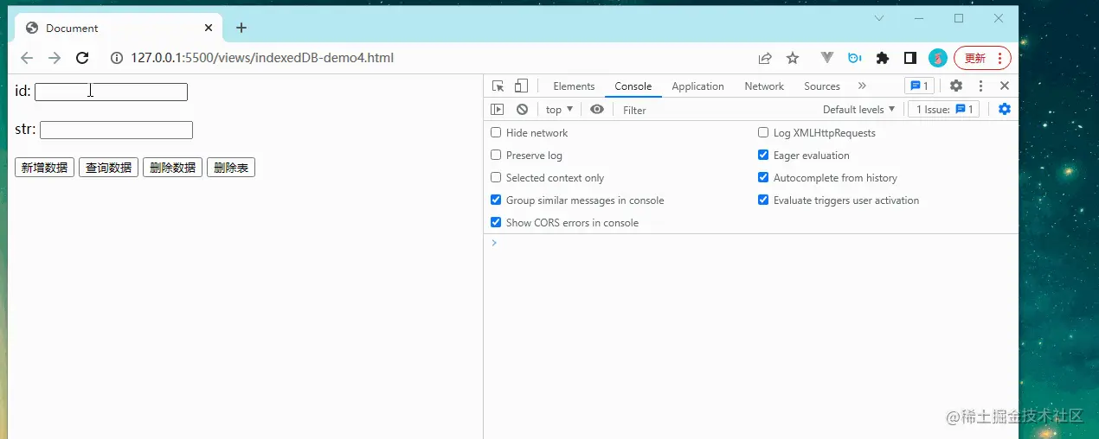The image size is (1099, 439).
Task: Open the Sources tab
Action: [822, 86]
